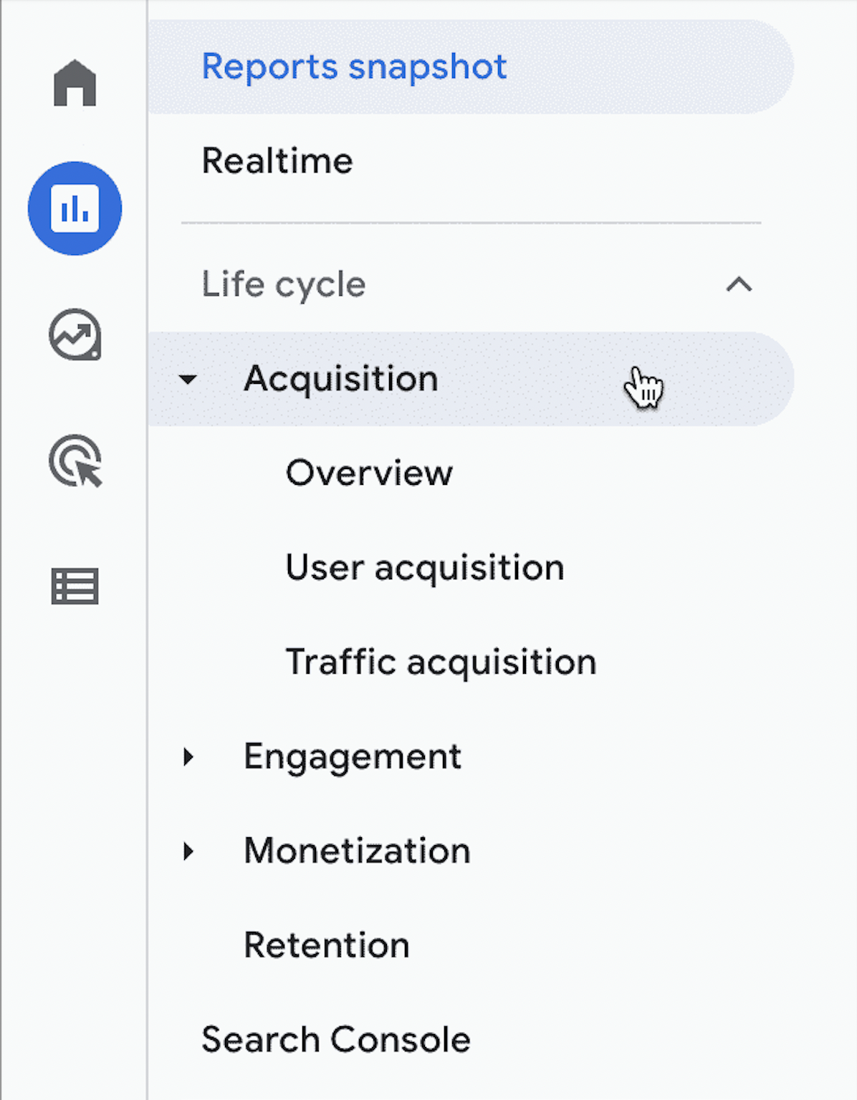Open the Retention report
857x1100 pixels.
coord(327,945)
